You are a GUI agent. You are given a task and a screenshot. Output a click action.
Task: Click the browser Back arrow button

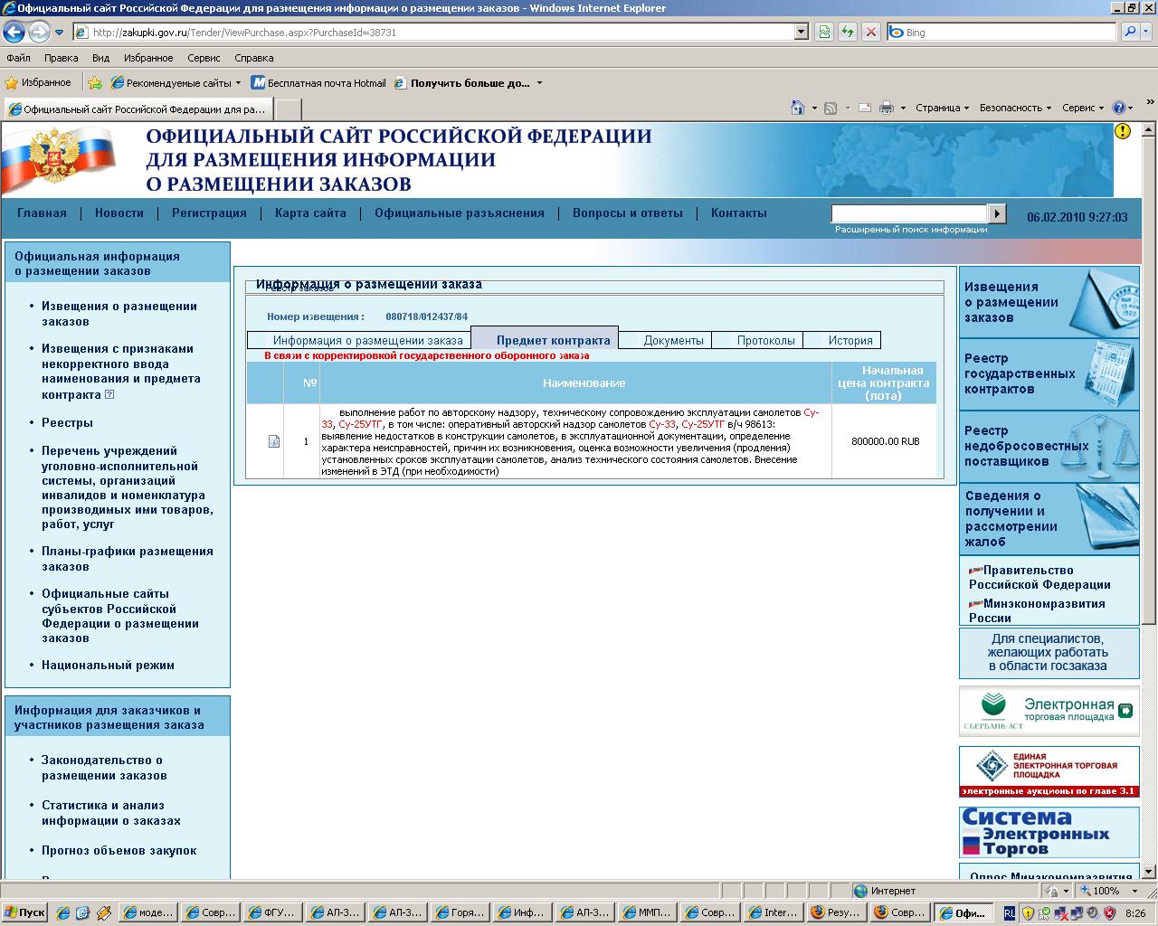[14, 32]
